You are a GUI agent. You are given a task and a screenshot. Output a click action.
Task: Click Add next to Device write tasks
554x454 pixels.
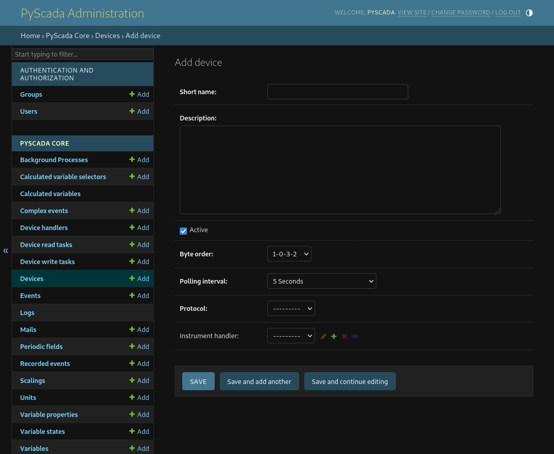(139, 261)
